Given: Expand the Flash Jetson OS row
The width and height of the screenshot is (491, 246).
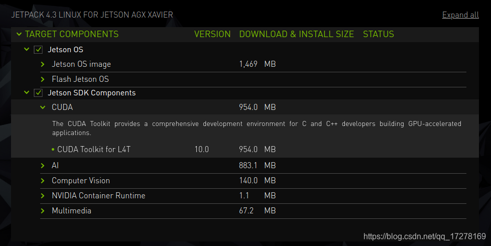Looking at the screenshot, I should (x=43, y=79).
